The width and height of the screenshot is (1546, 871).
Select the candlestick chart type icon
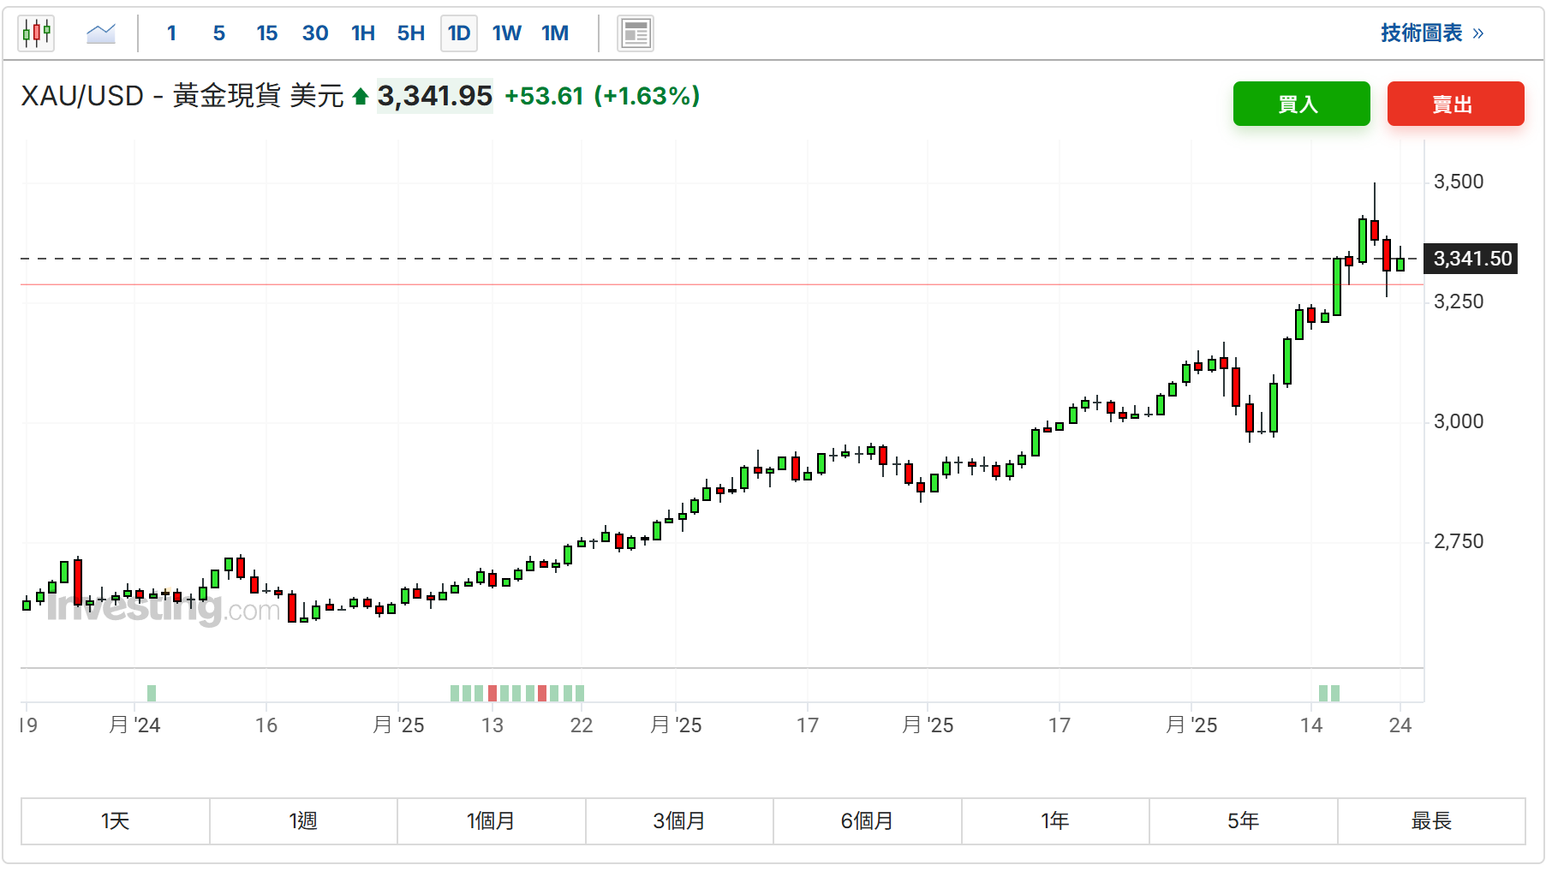(x=36, y=33)
